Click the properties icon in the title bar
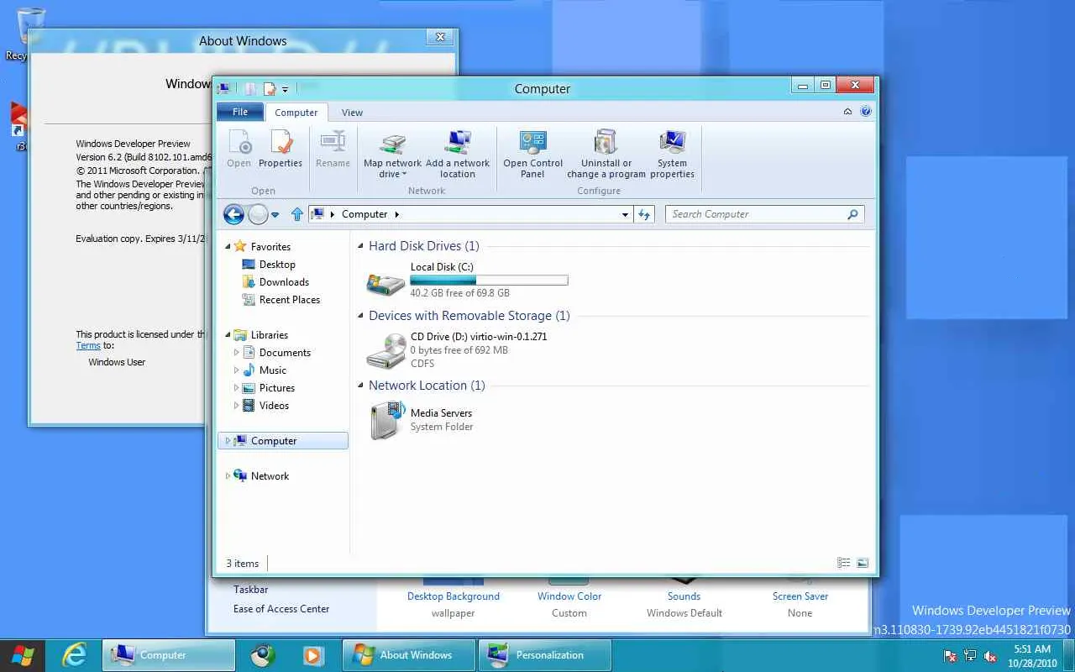 270,88
